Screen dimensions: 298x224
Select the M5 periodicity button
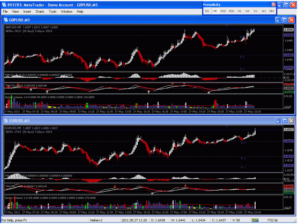(x=215, y=11)
